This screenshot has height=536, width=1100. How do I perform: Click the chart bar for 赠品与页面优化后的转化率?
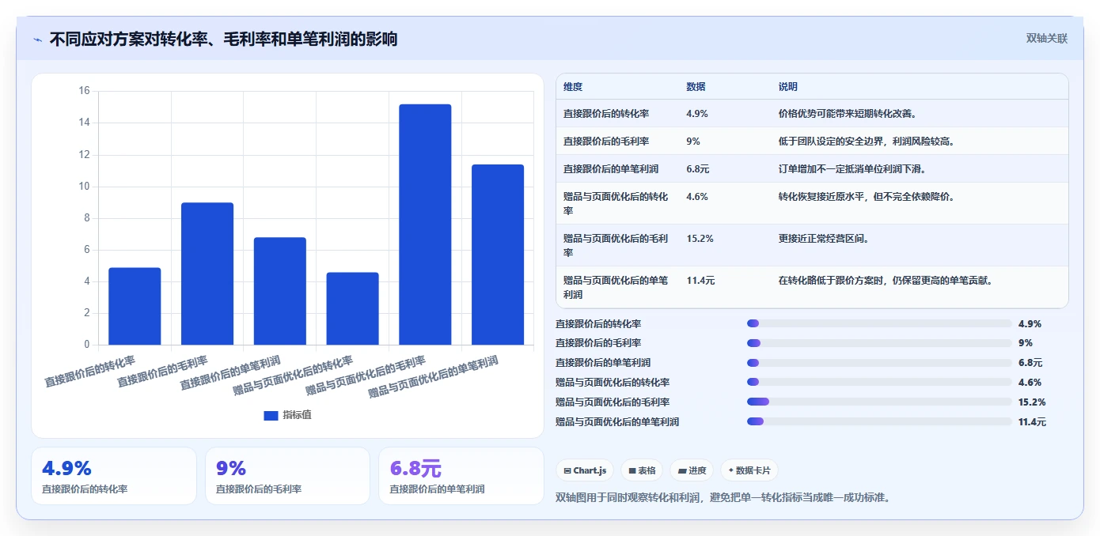point(352,308)
